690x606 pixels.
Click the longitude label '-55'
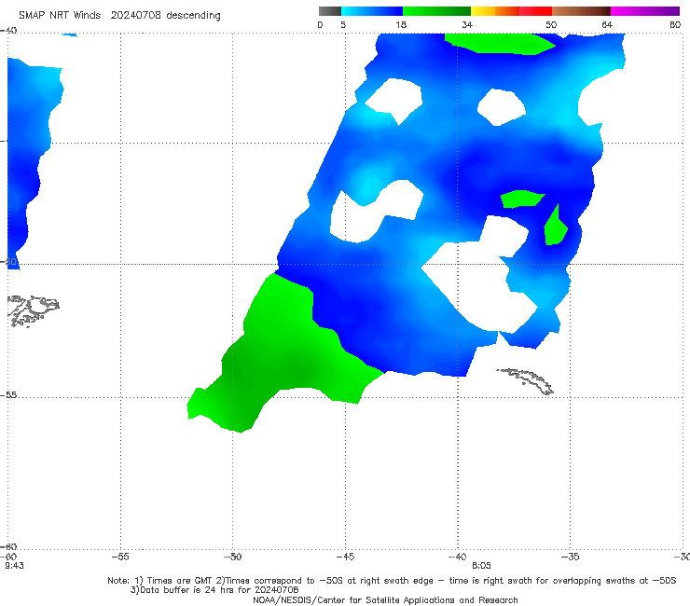click(x=120, y=557)
